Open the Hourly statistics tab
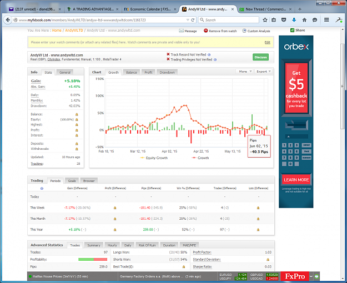347x283 pixels. [x=112, y=245]
